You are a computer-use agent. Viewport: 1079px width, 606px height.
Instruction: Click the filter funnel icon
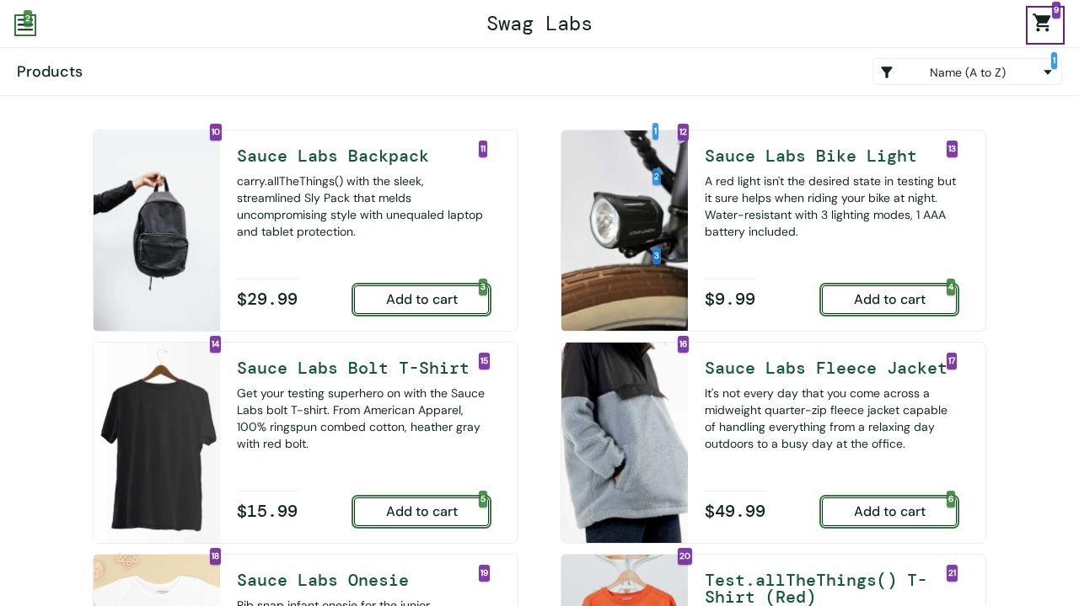tap(887, 72)
